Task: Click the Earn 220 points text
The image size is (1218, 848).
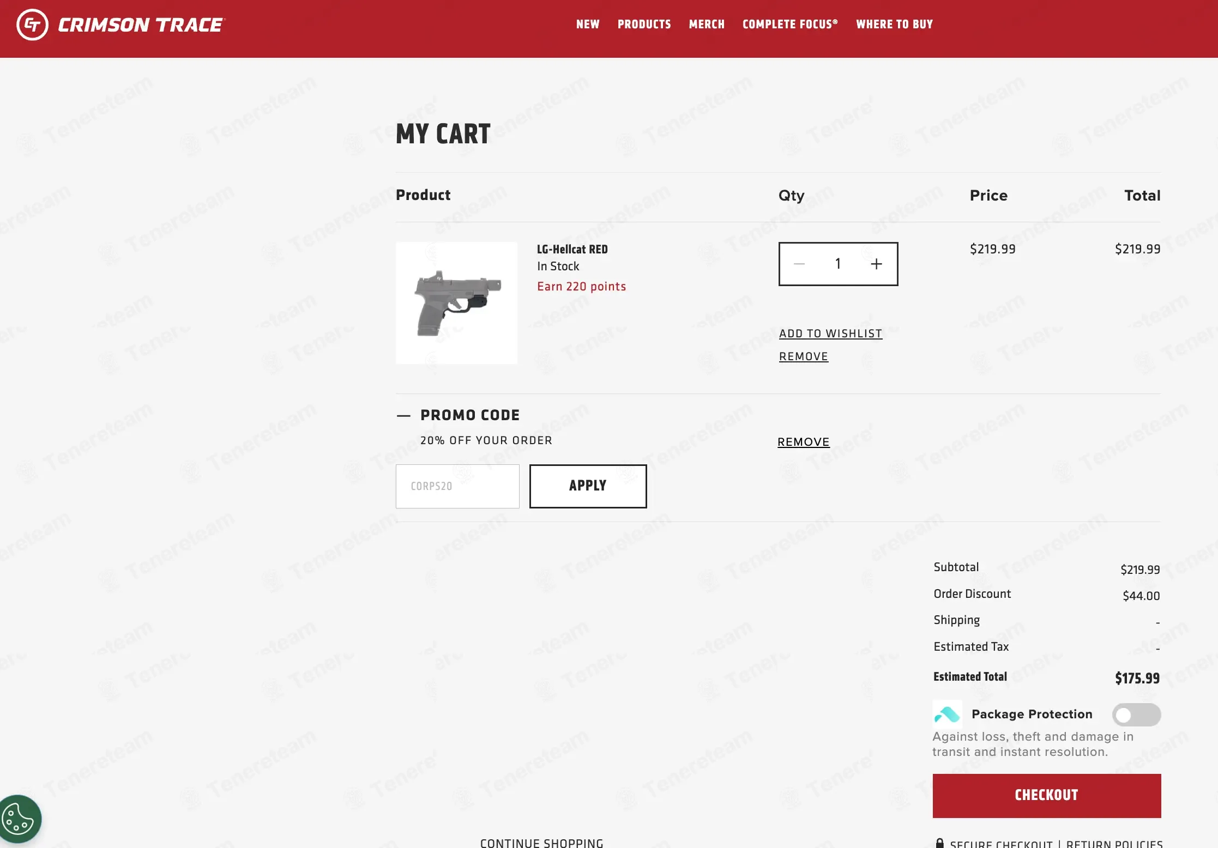Action: [581, 287]
